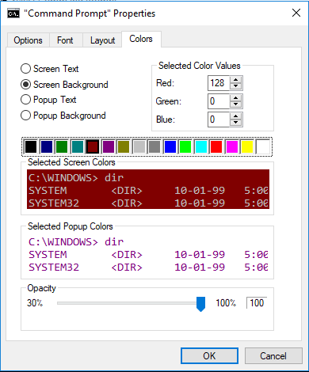Increase the Blue value with up arrow
Screen dimensions: 309x372
235,116
